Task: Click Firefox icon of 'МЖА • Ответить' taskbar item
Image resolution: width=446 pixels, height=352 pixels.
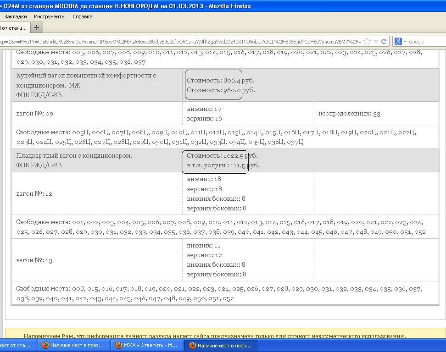Action: (118, 345)
